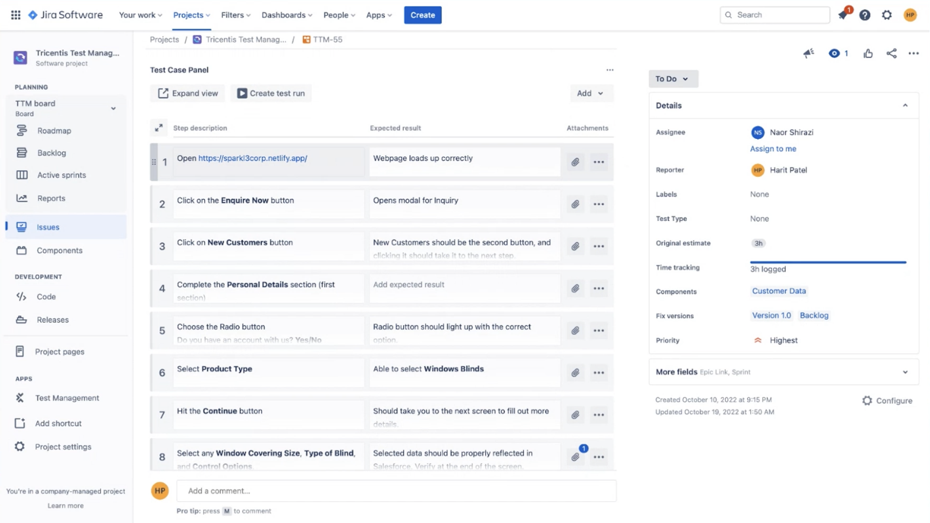Click attachment paperclip for step 1

[575, 162]
